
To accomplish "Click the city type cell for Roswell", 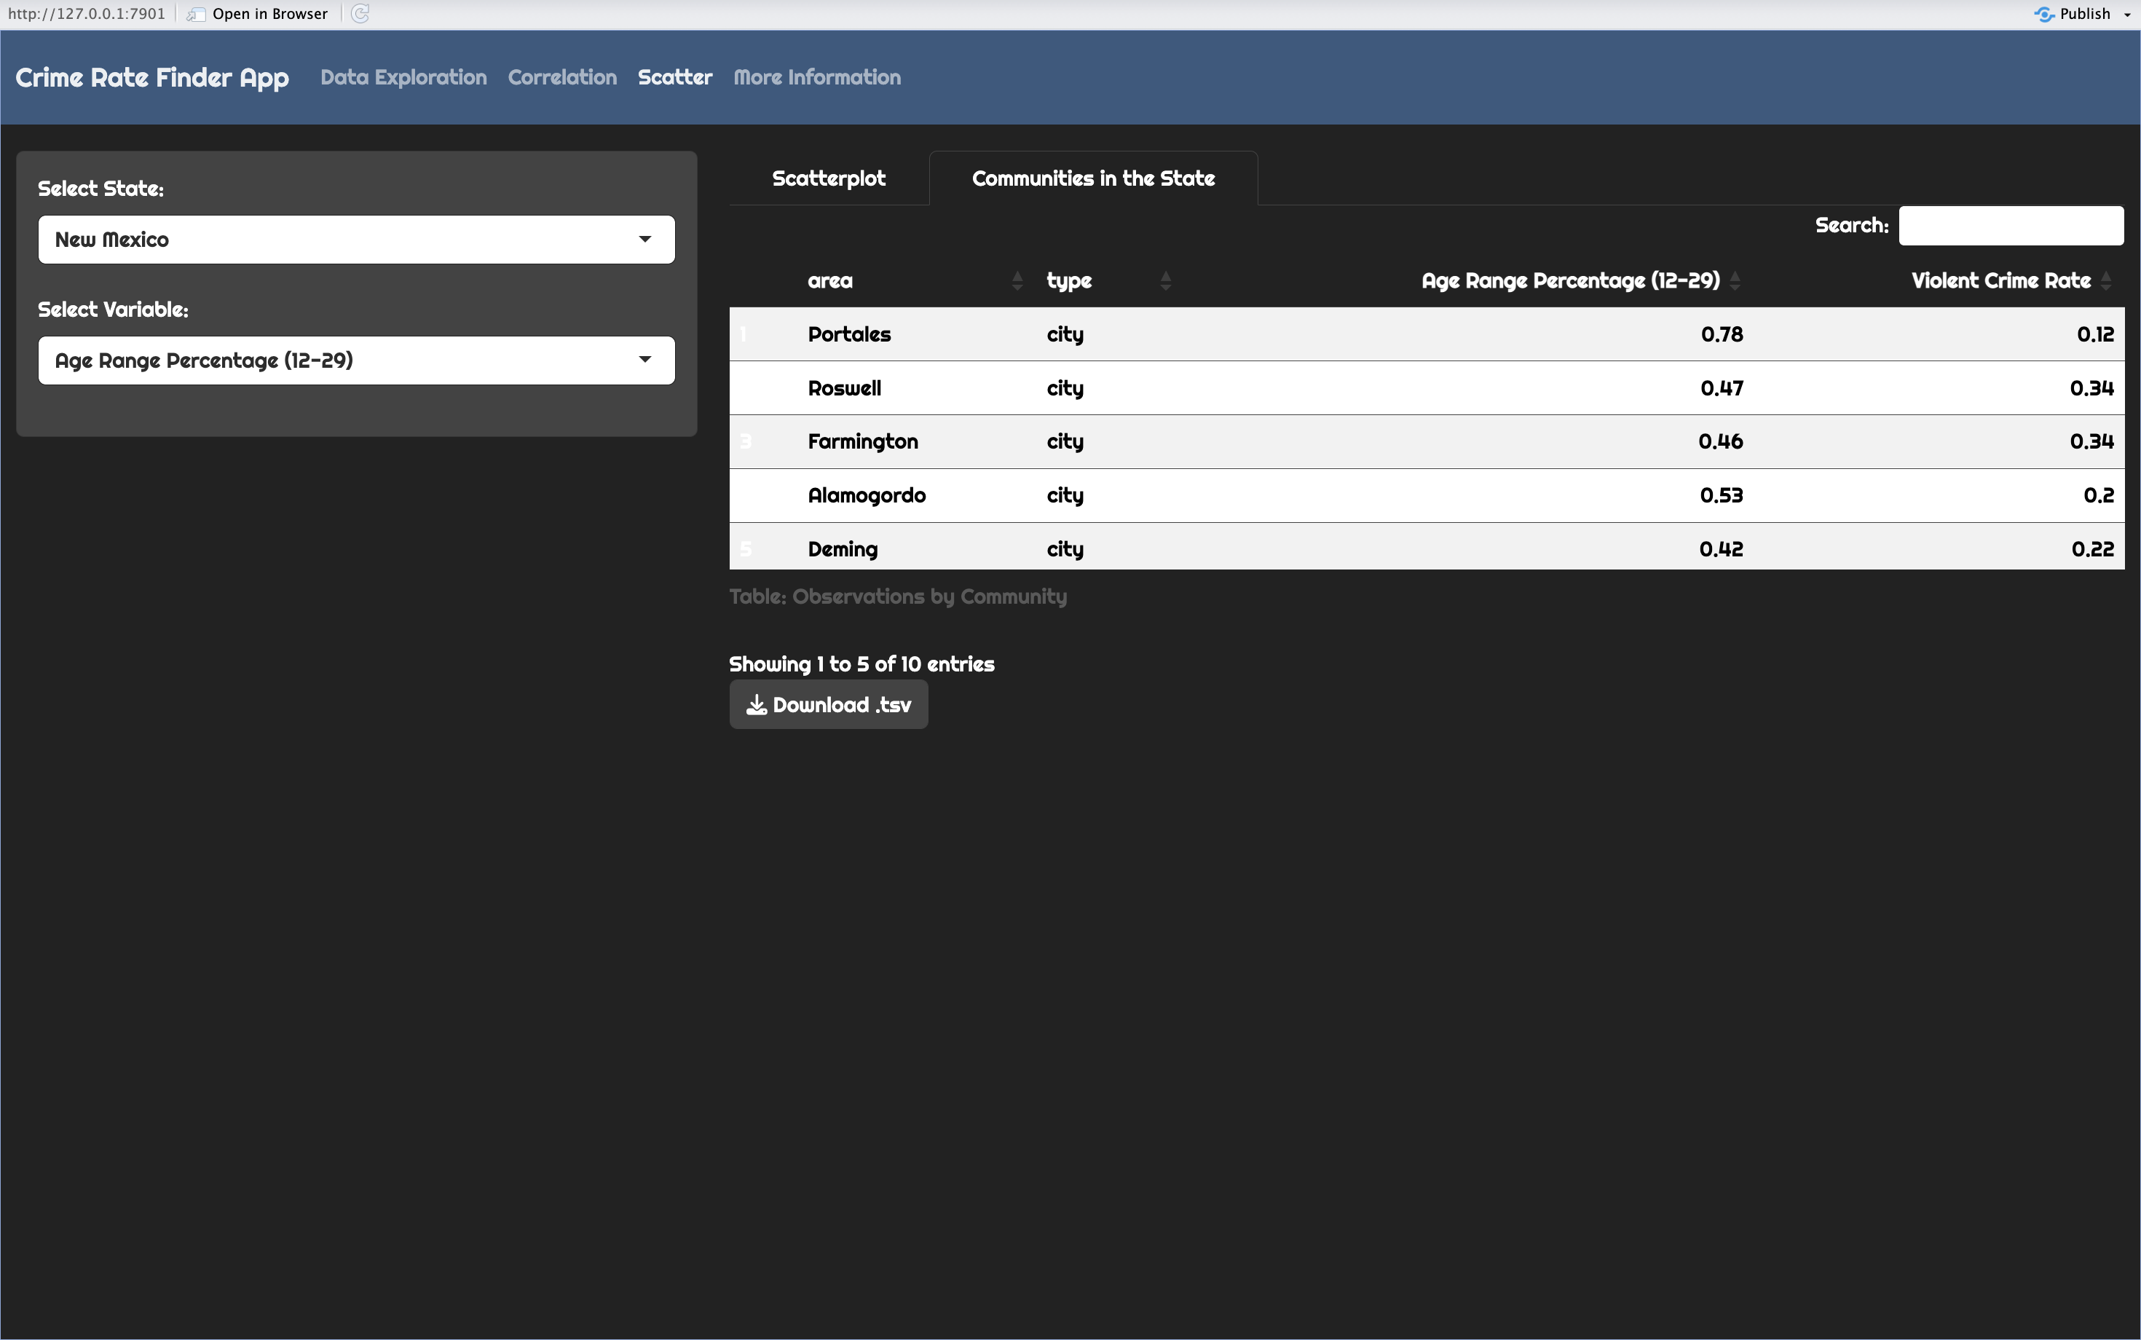I will 1065,388.
